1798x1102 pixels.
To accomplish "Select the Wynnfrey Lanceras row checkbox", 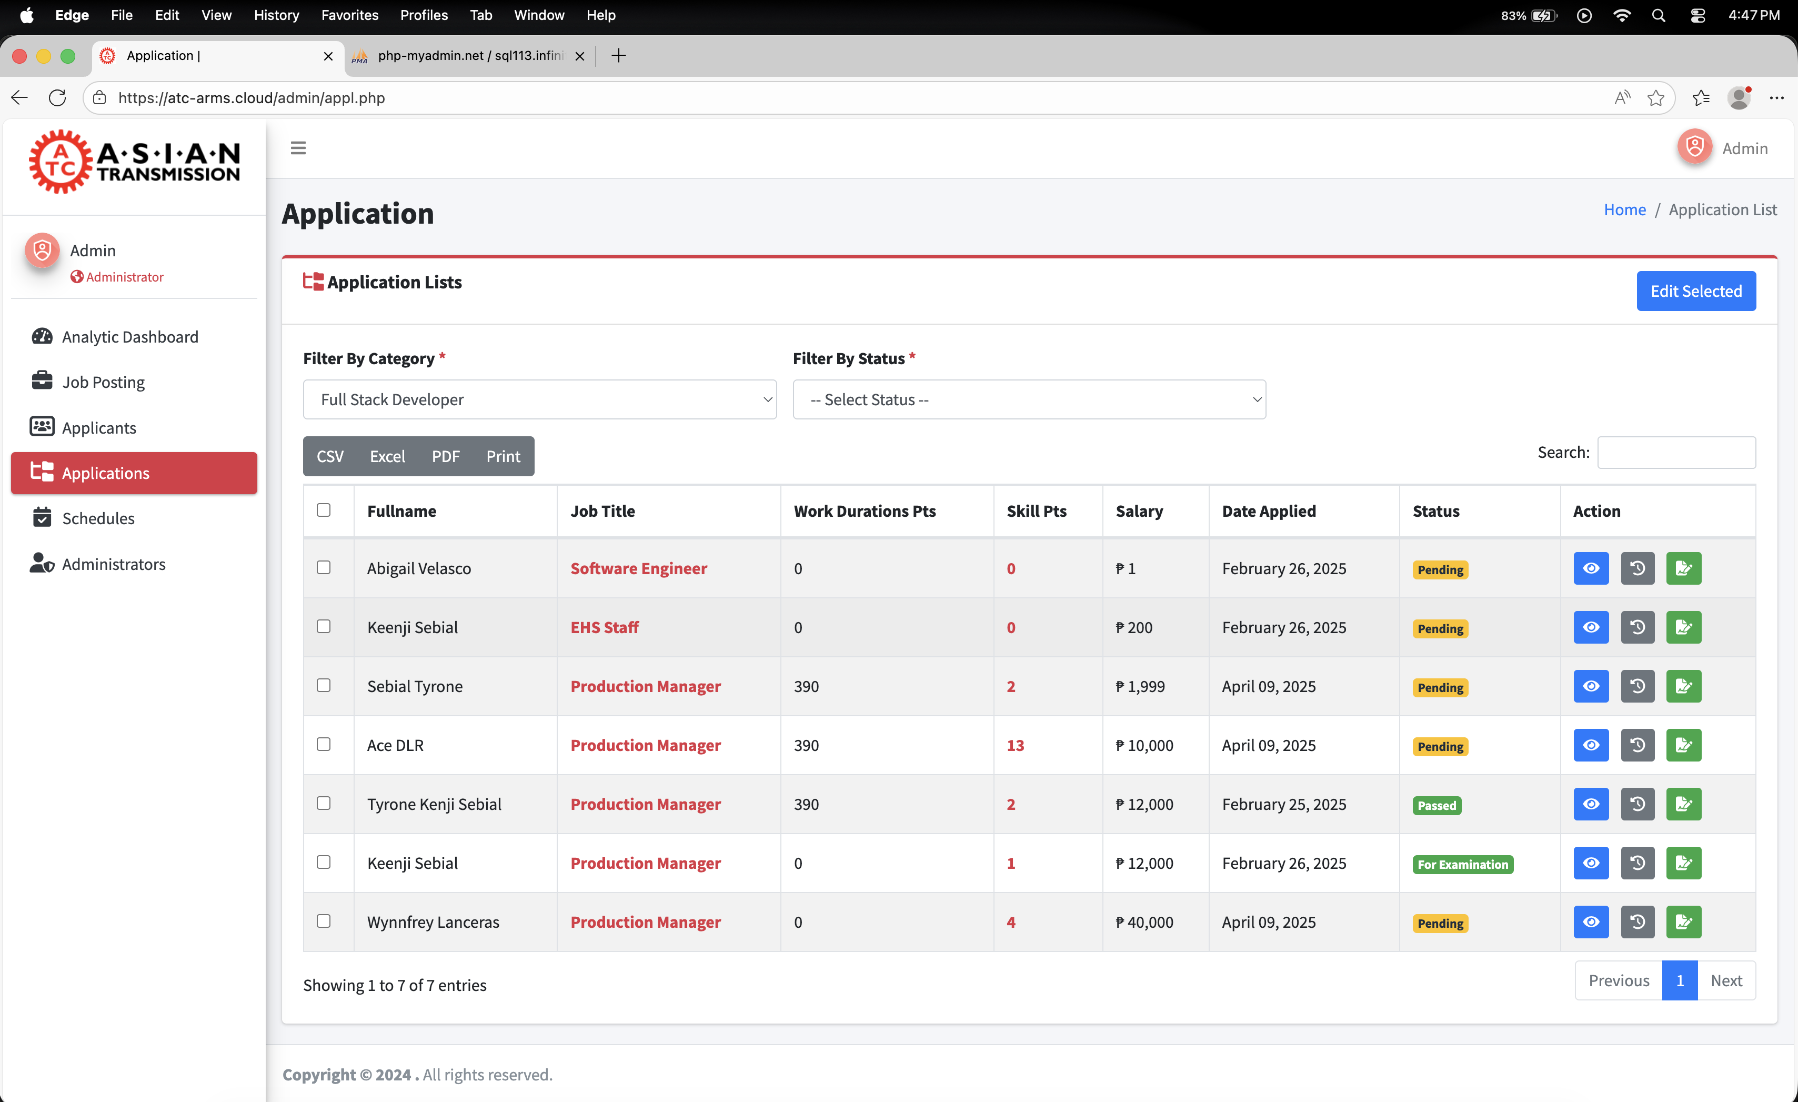I will pyautogui.click(x=323, y=921).
